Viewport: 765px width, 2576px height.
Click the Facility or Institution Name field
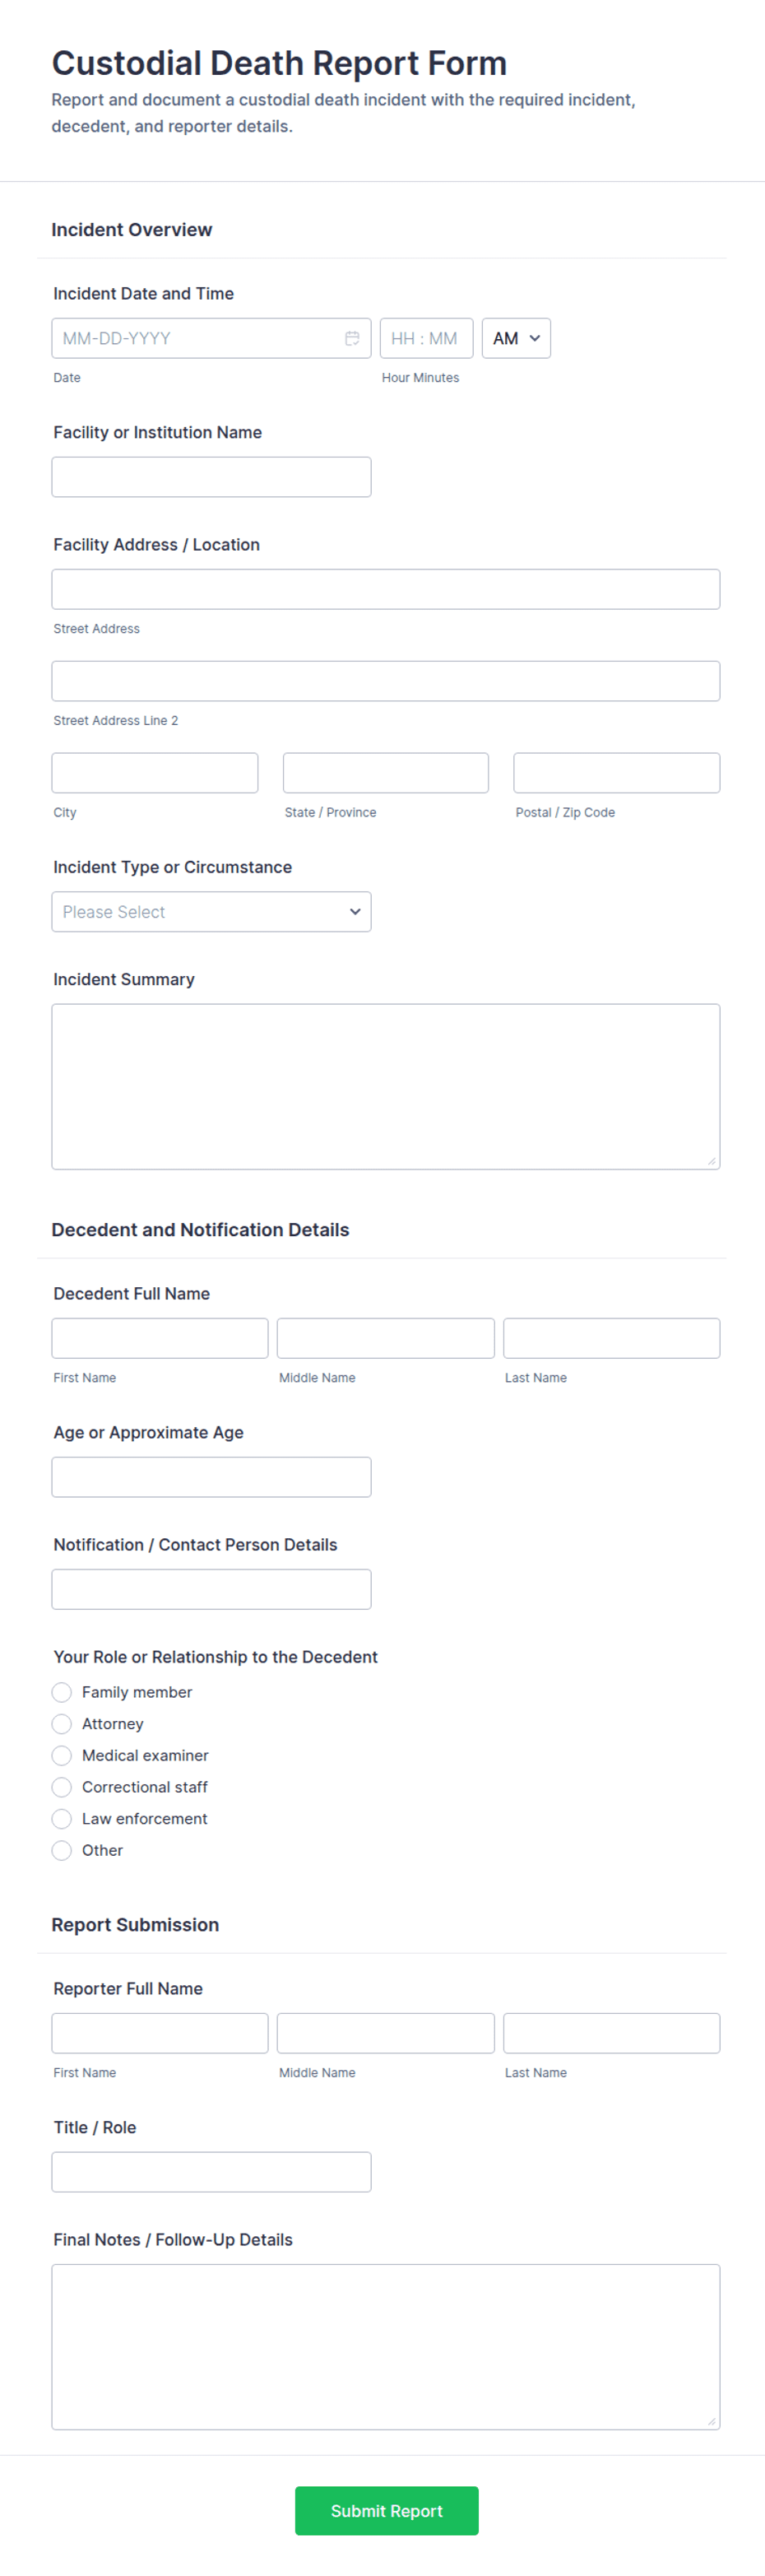pos(211,477)
